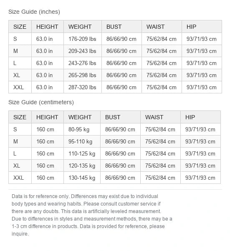The height and width of the screenshot is (251, 230).
Task: Select the 209-243 lbs weight cell
Action: pos(83,51)
